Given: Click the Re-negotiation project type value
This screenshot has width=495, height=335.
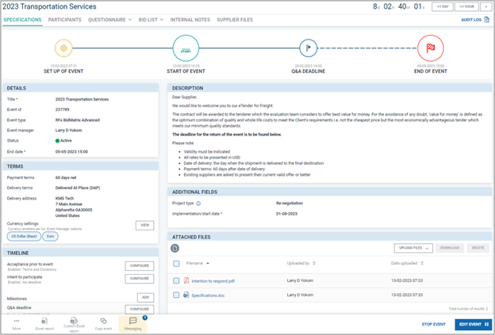Looking at the screenshot, I should (x=290, y=204).
